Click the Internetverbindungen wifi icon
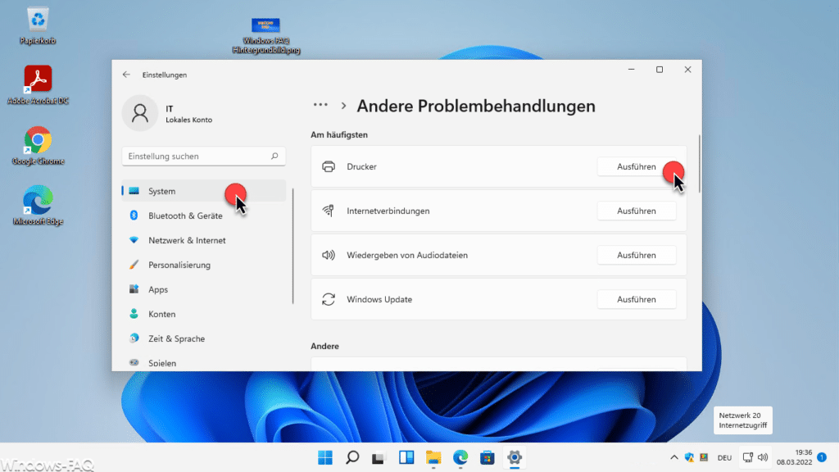839x472 pixels. click(x=329, y=211)
